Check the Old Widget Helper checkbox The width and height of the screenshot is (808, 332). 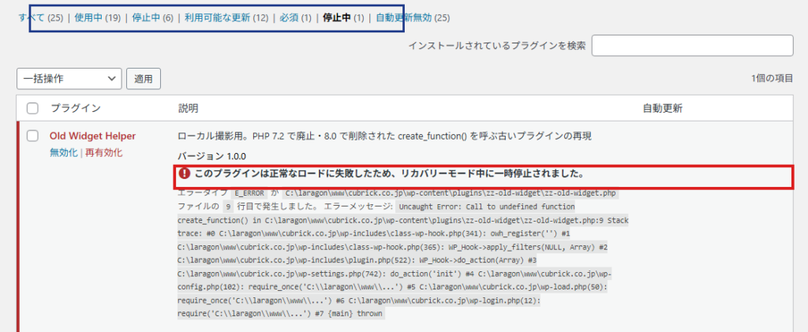point(32,136)
